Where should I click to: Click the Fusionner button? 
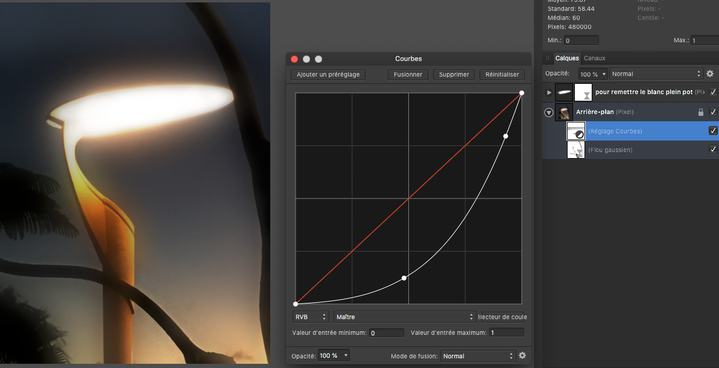(408, 74)
